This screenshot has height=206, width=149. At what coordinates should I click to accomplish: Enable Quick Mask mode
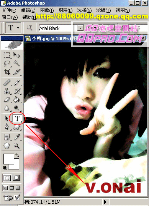coord(16,178)
